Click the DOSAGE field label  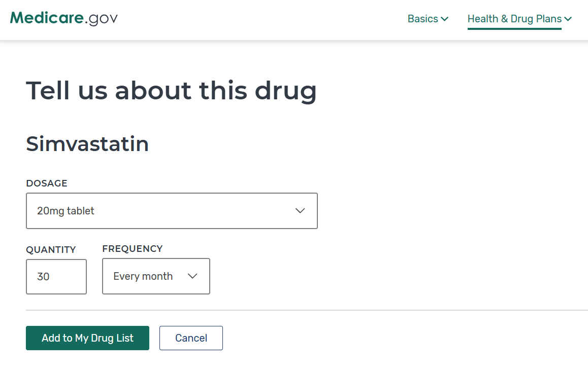click(47, 183)
